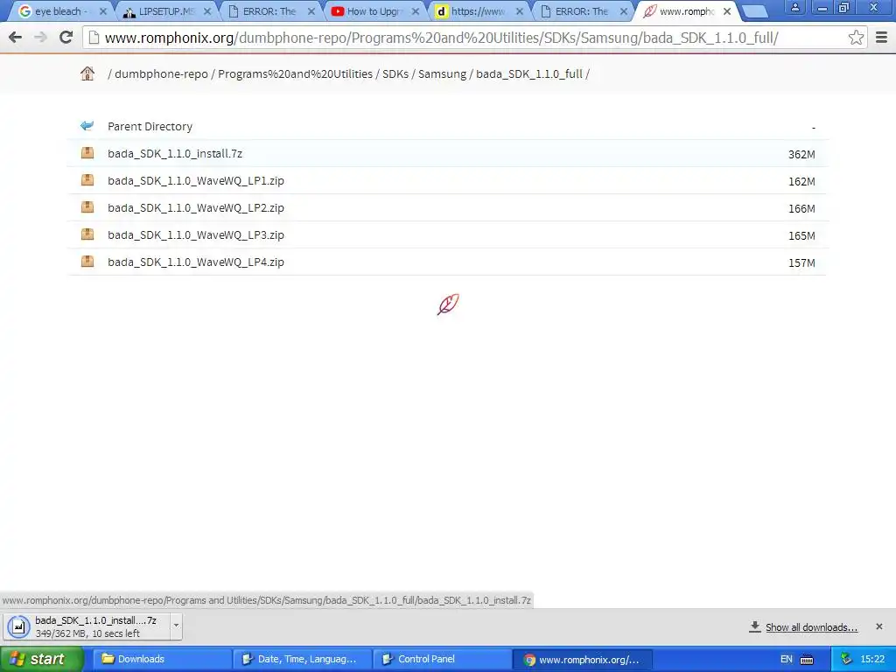Open the Chrome hamburger menu
The image size is (896, 672).
tap(882, 38)
